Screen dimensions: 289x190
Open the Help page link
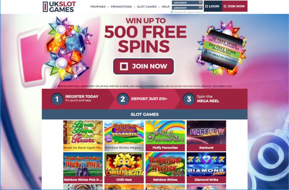click(x=166, y=6)
